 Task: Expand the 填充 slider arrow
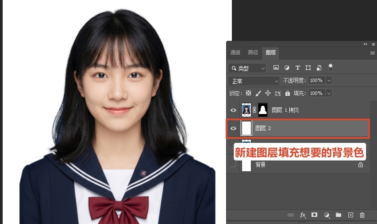pyautogui.click(x=329, y=93)
